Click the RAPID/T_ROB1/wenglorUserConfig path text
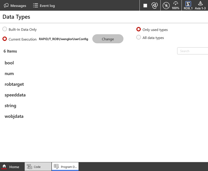 pyautogui.click(x=64, y=39)
